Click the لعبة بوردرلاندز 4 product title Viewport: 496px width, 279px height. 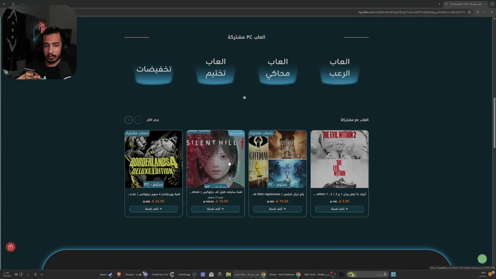point(153,194)
